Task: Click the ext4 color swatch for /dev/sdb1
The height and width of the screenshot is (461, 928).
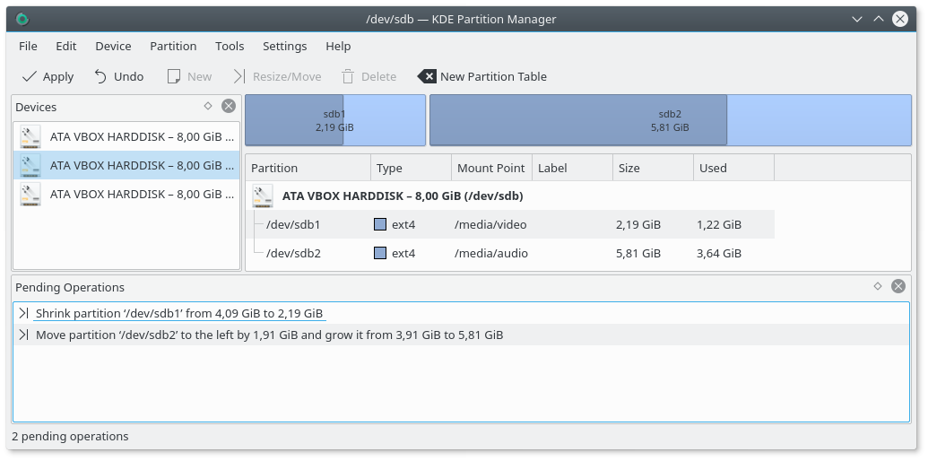Action: [380, 225]
